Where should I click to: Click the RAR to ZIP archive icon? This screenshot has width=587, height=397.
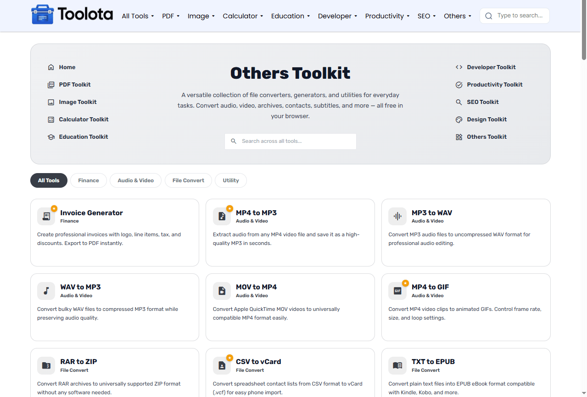coord(46,365)
